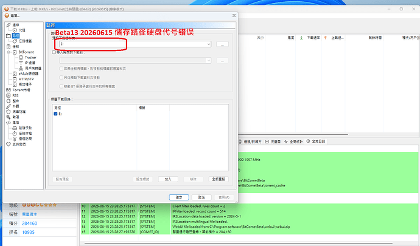
Task: Select the 全域日誌 global log tab
Action: (x=316, y=141)
